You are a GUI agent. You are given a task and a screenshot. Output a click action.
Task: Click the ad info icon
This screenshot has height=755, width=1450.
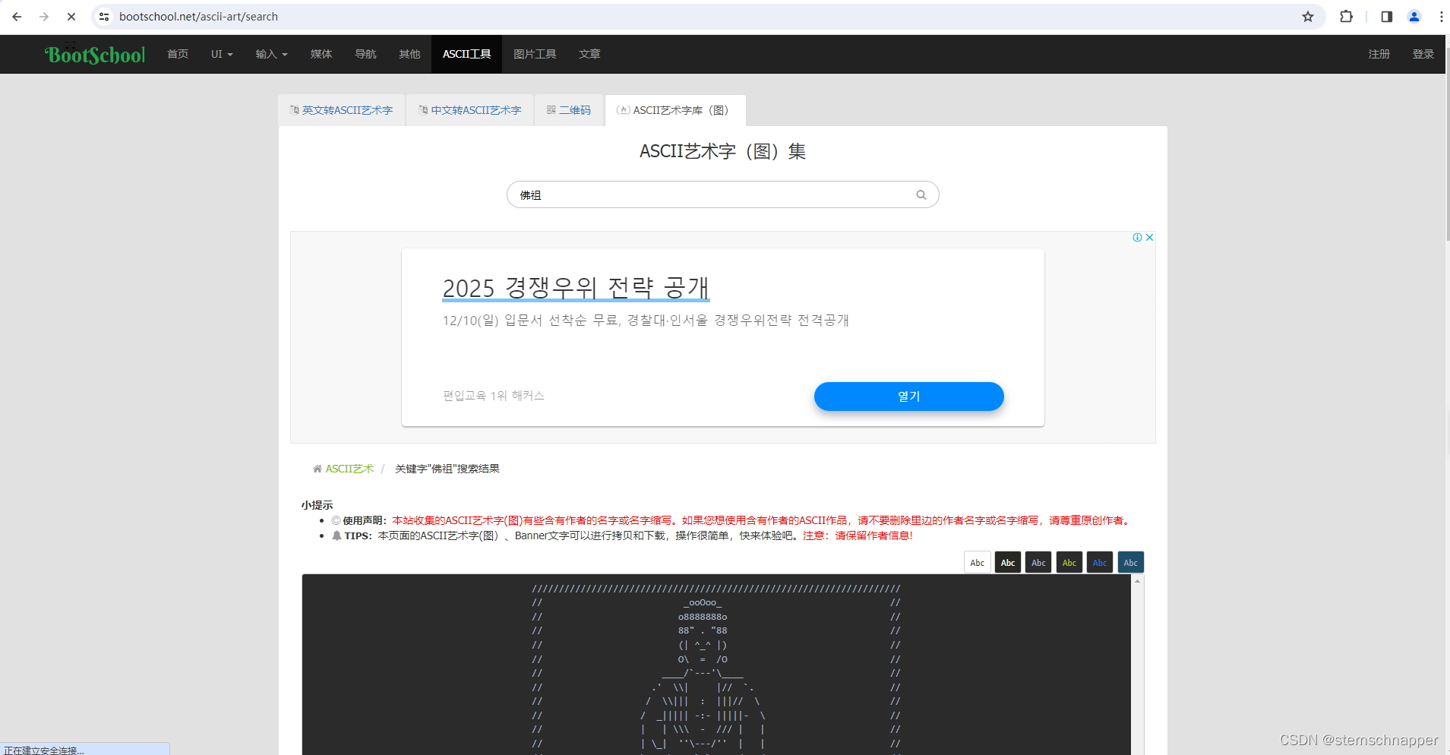(1139, 236)
